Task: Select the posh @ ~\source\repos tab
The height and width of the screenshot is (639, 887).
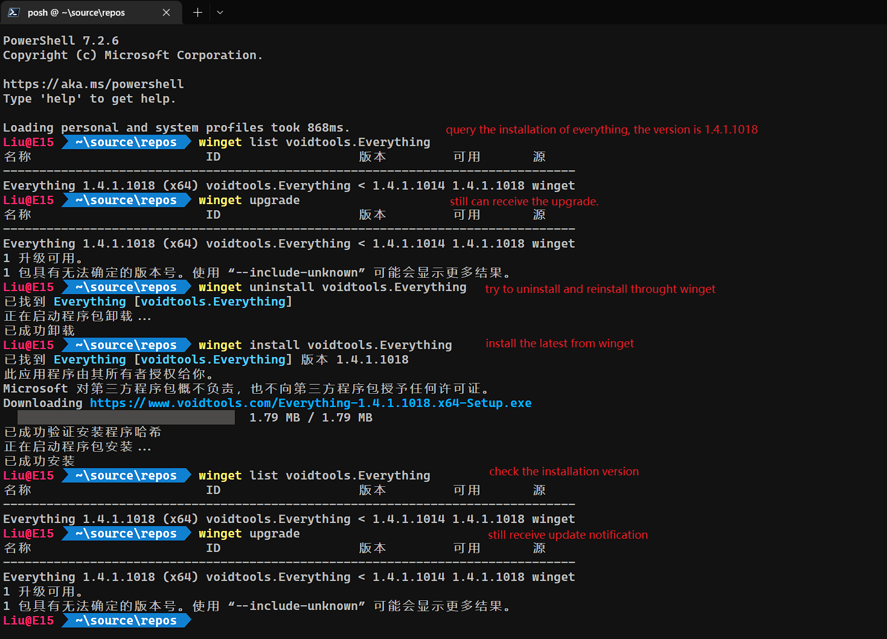Action: (x=91, y=12)
